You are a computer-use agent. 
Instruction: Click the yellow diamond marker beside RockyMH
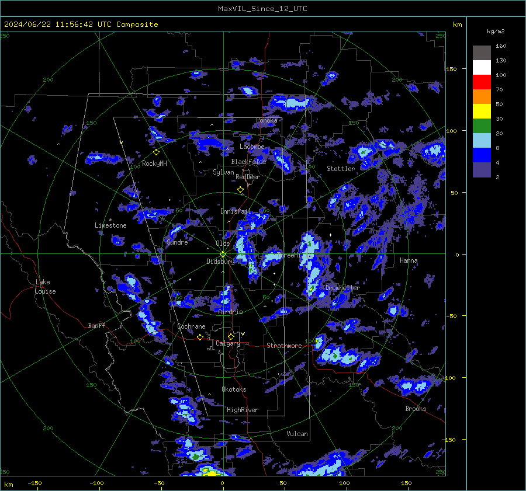point(156,152)
